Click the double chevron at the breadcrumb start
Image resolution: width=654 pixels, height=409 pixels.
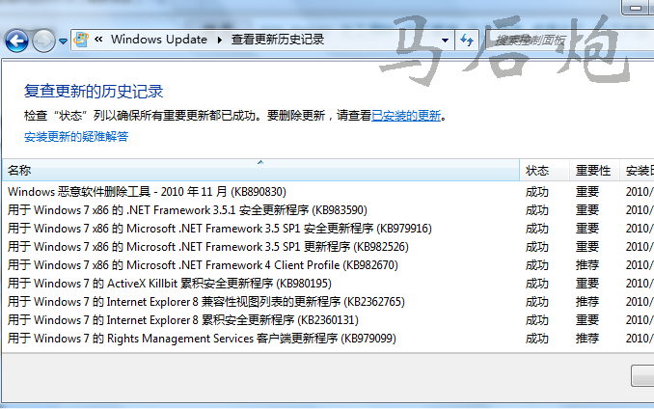(x=99, y=40)
